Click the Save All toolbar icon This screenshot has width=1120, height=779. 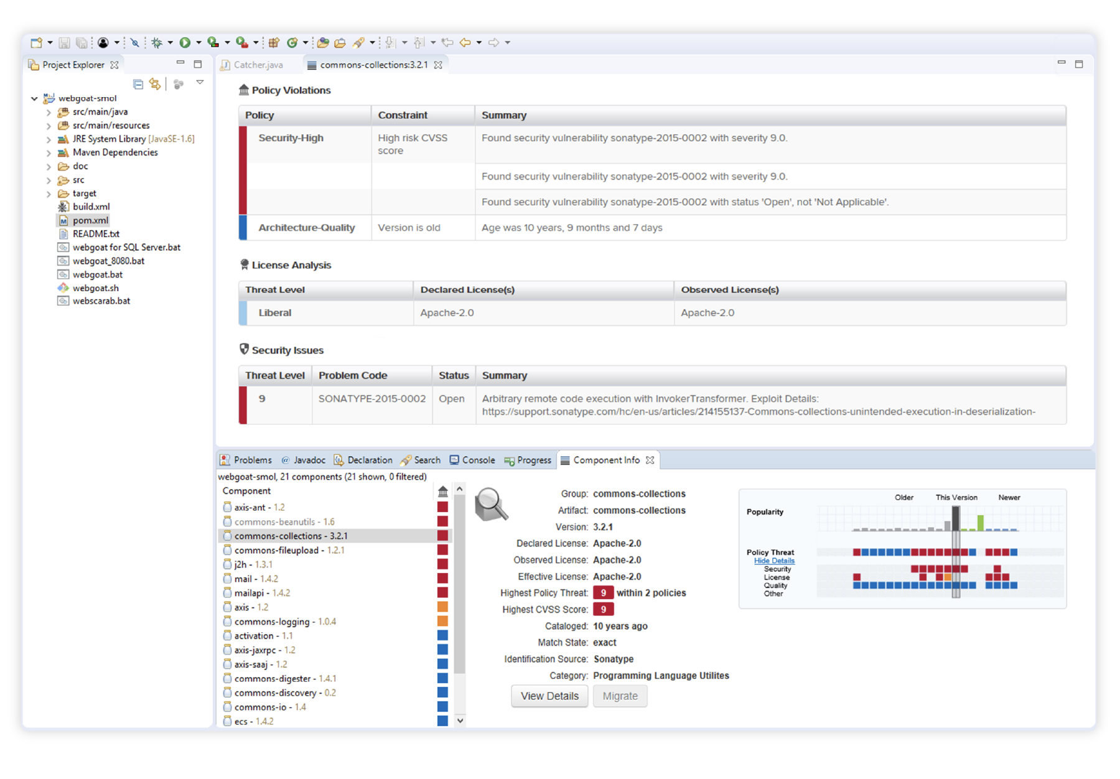pyautogui.click(x=82, y=42)
